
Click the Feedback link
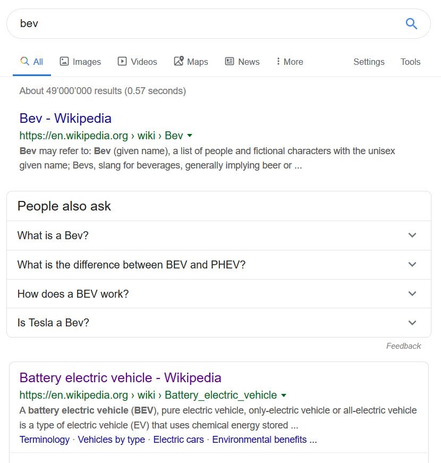403,346
